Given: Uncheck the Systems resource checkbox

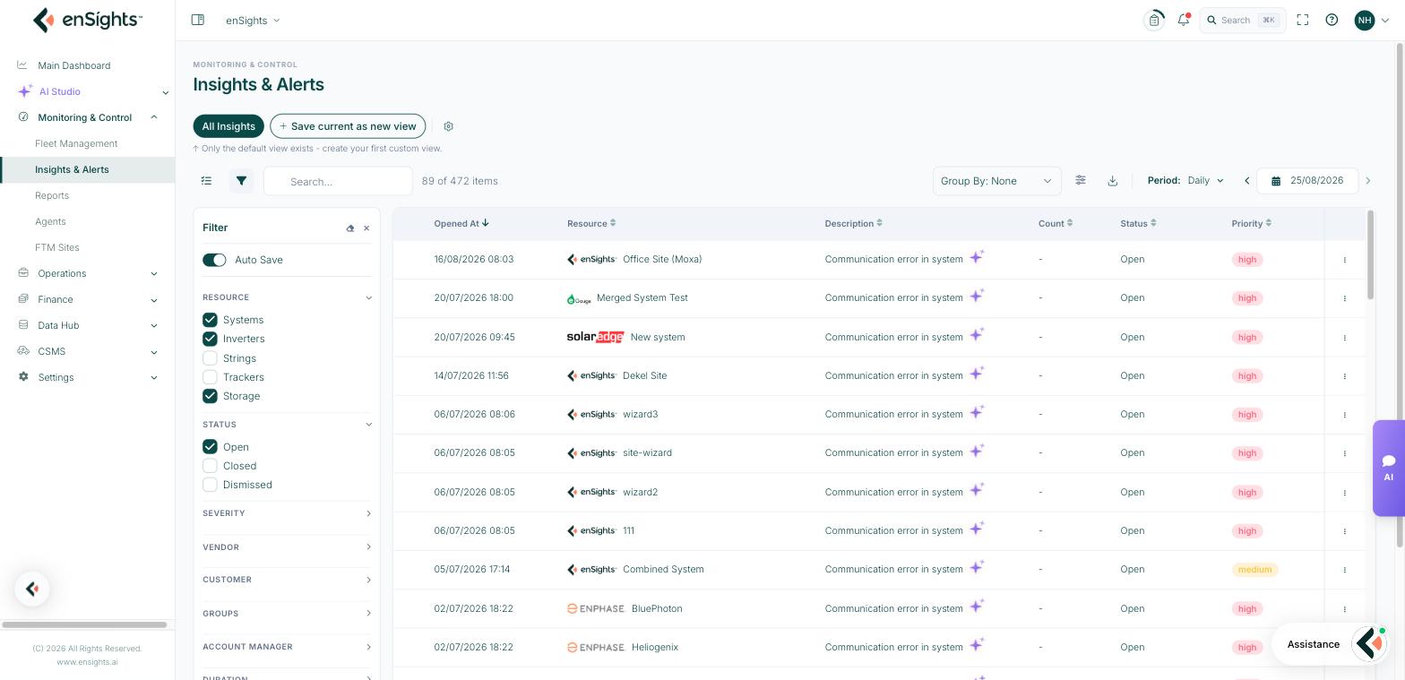Looking at the screenshot, I should pyautogui.click(x=210, y=320).
